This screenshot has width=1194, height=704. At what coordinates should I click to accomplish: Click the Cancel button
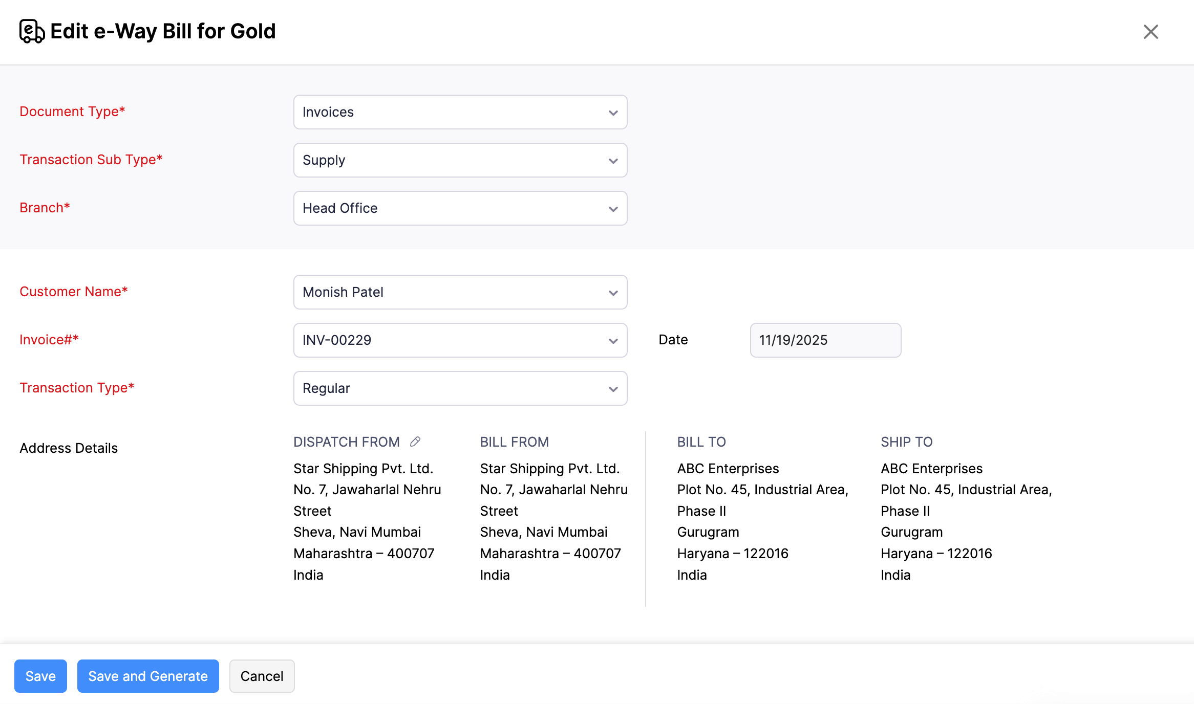click(262, 676)
